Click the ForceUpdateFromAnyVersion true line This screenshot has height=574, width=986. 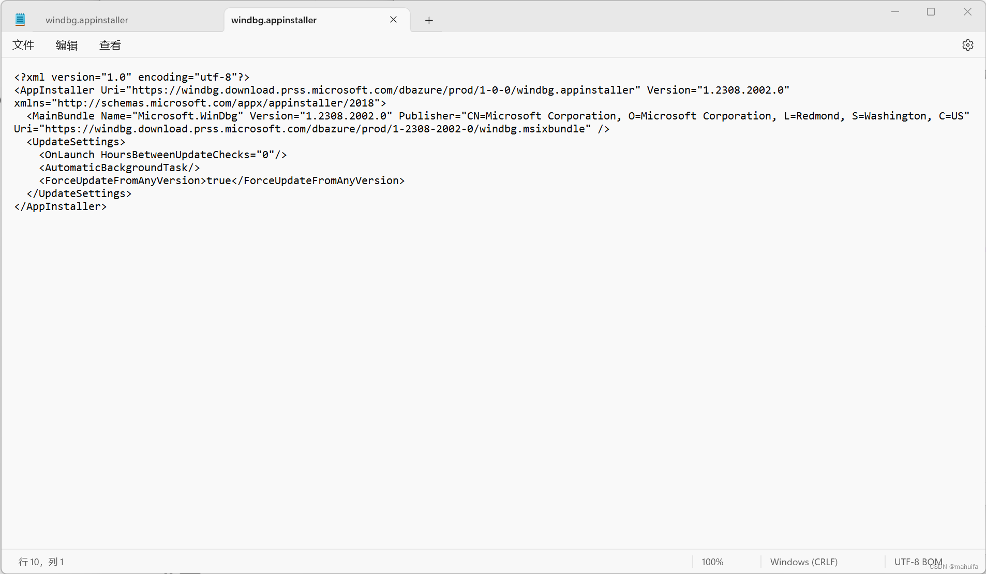[222, 180]
